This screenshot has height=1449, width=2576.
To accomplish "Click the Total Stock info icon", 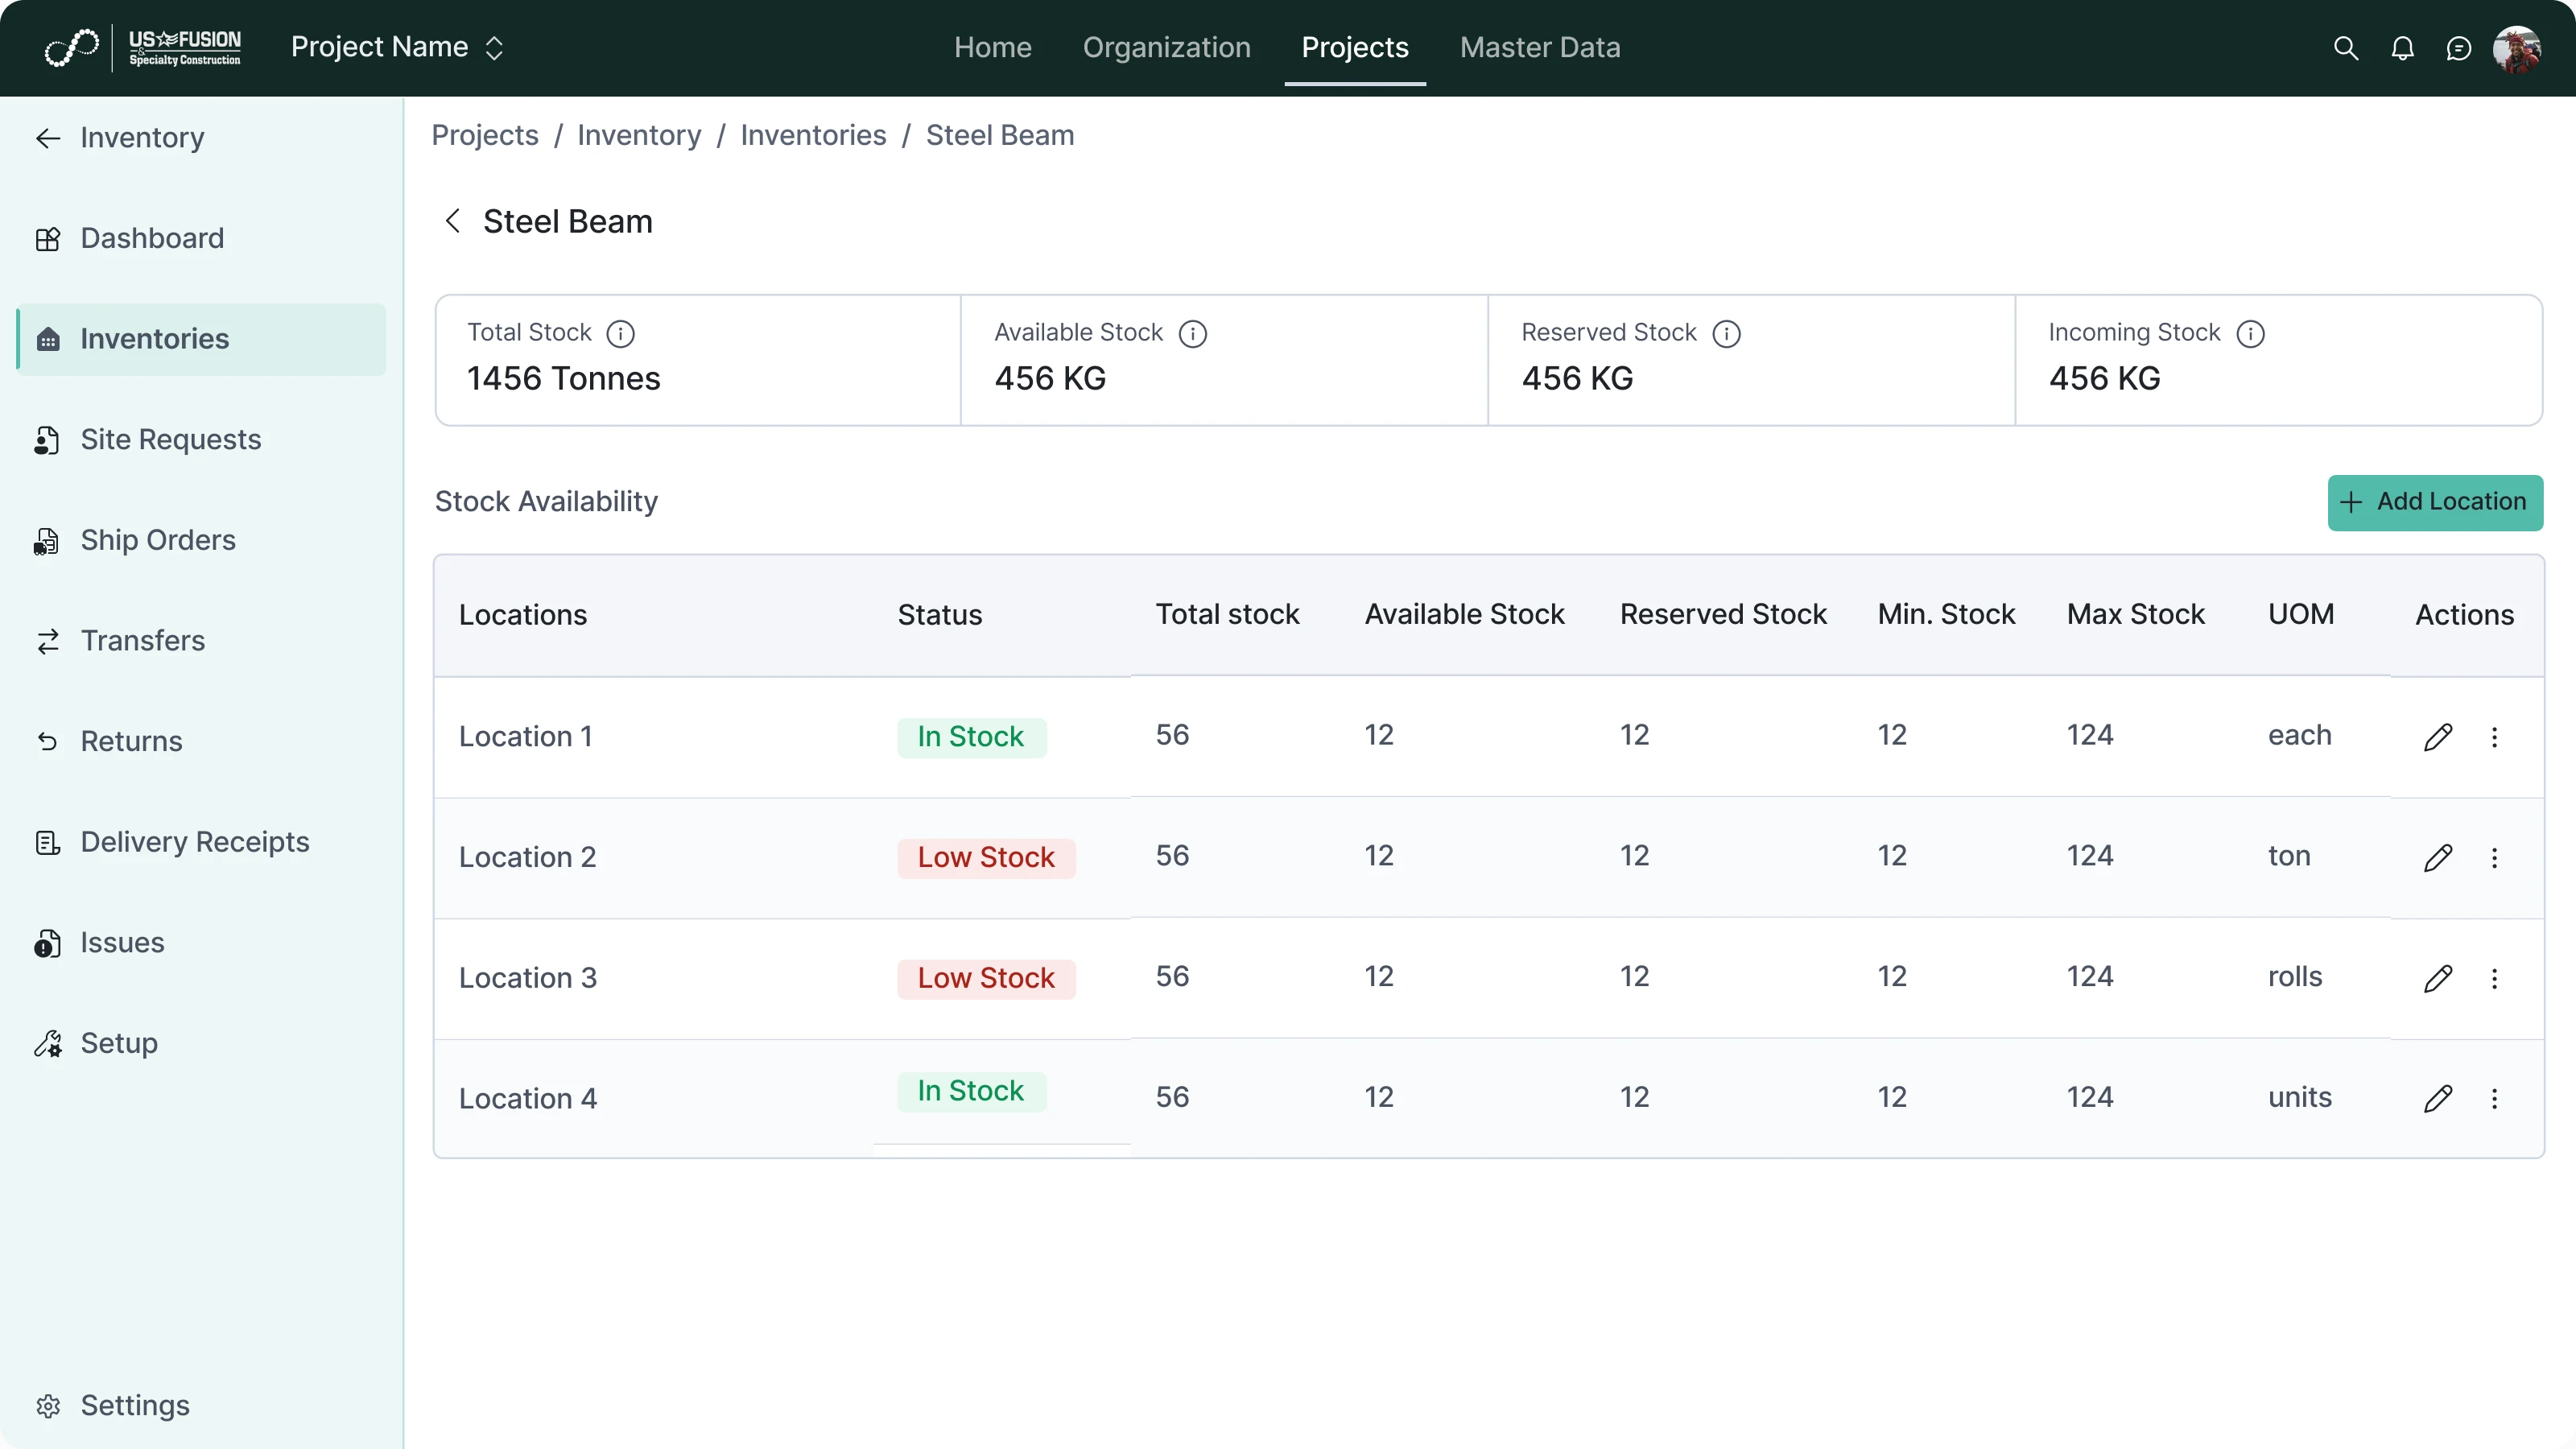I will pyautogui.click(x=621, y=333).
